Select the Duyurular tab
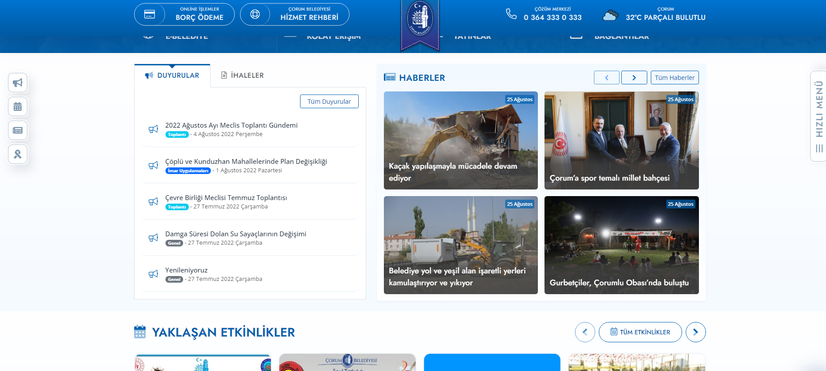 point(173,76)
